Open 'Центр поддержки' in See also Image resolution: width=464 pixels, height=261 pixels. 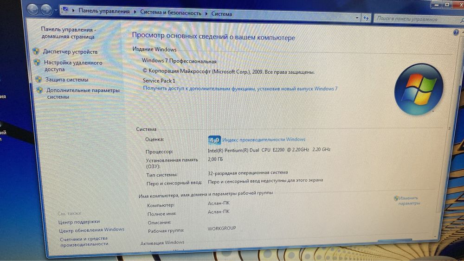click(x=79, y=222)
